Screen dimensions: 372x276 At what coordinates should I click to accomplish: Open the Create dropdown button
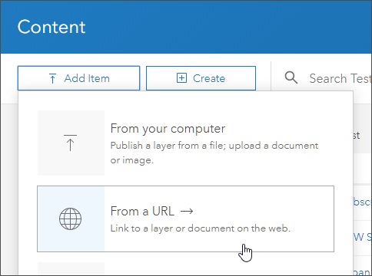201,78
